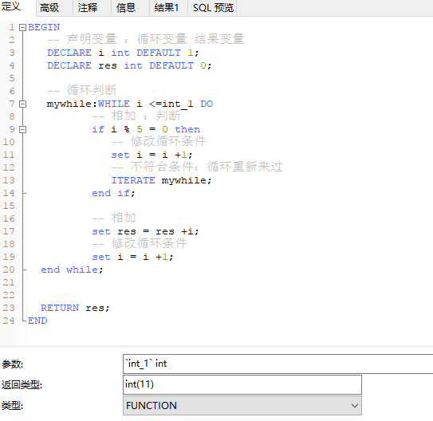This screenshot has height=421, width=433.
Task: Click the BEGIN keyword on line 1
Action: point(44,27)
